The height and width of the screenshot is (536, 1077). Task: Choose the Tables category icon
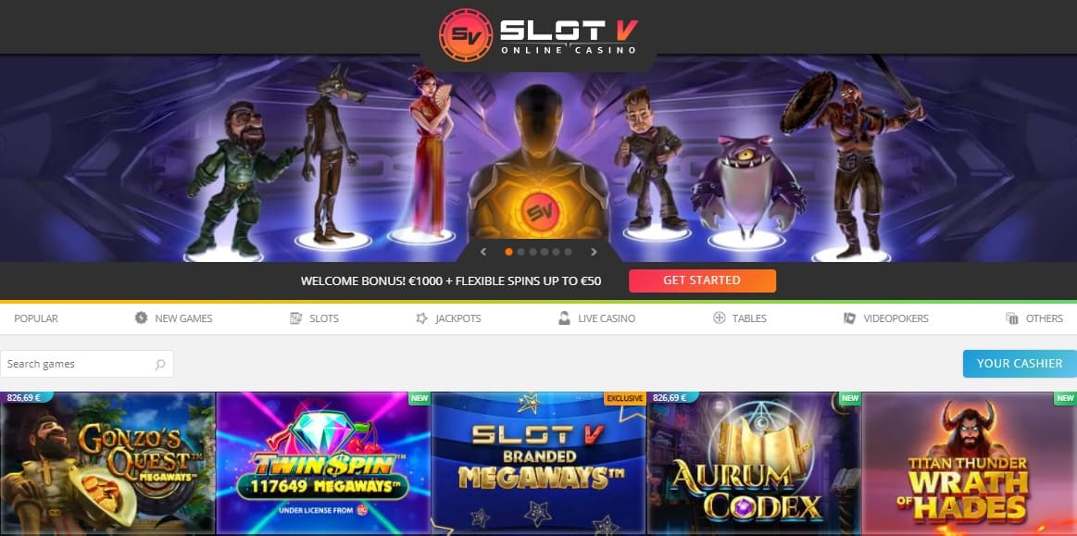(x=720, y=318)
